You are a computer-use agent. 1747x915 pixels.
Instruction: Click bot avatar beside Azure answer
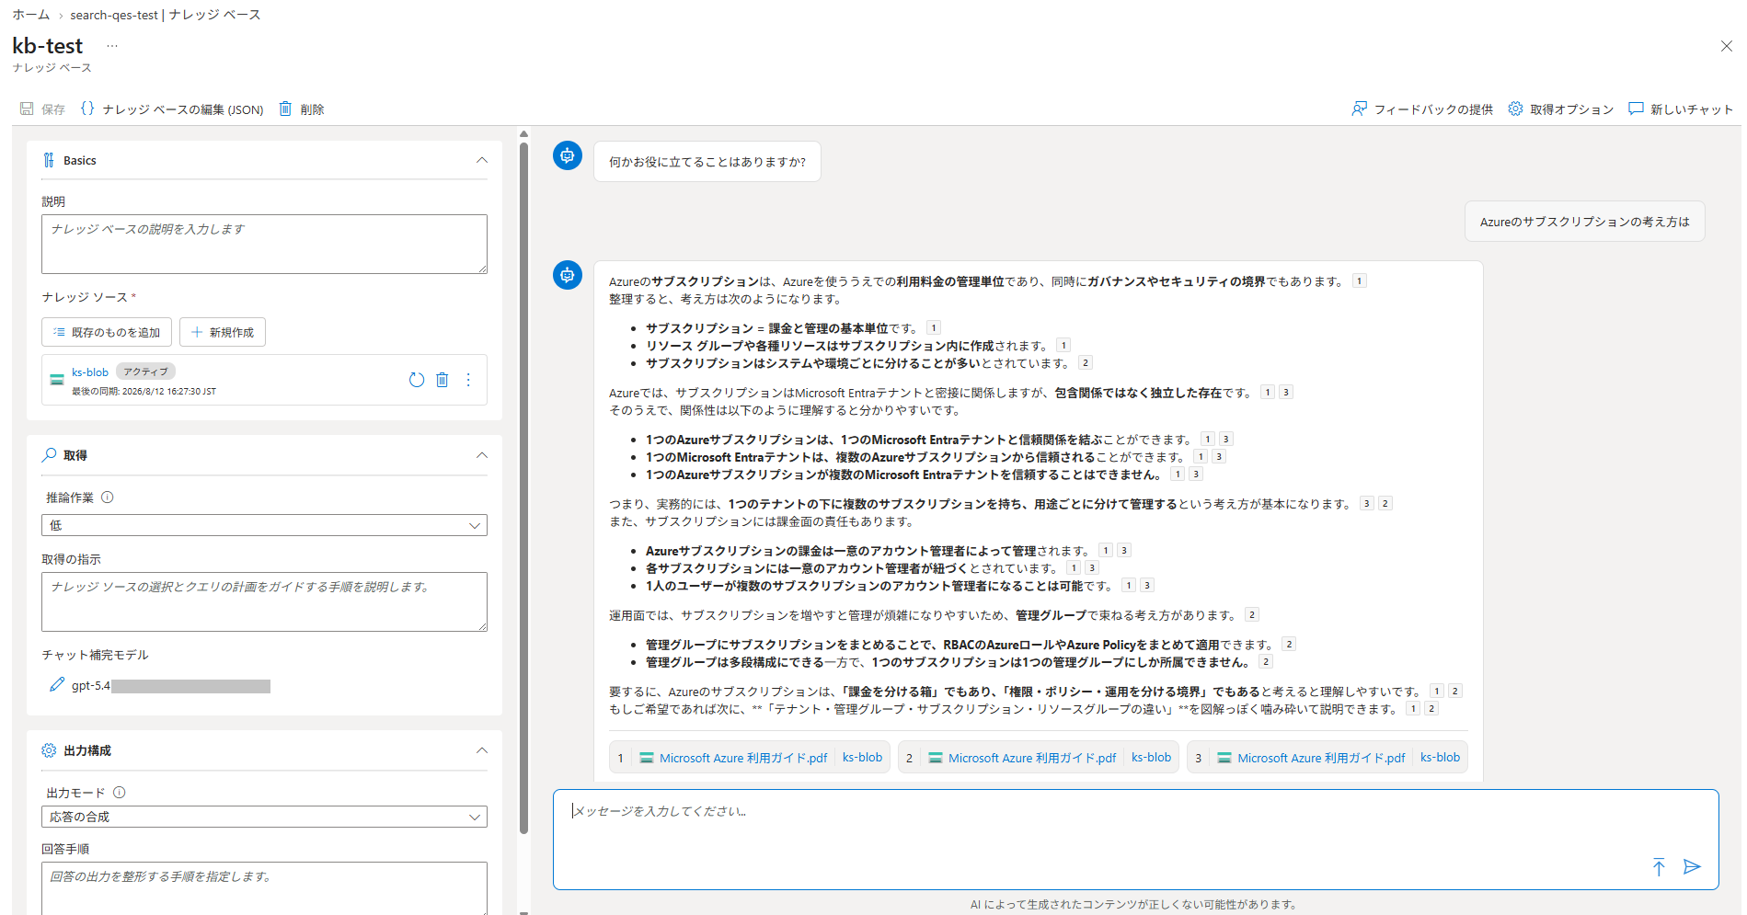568,274
